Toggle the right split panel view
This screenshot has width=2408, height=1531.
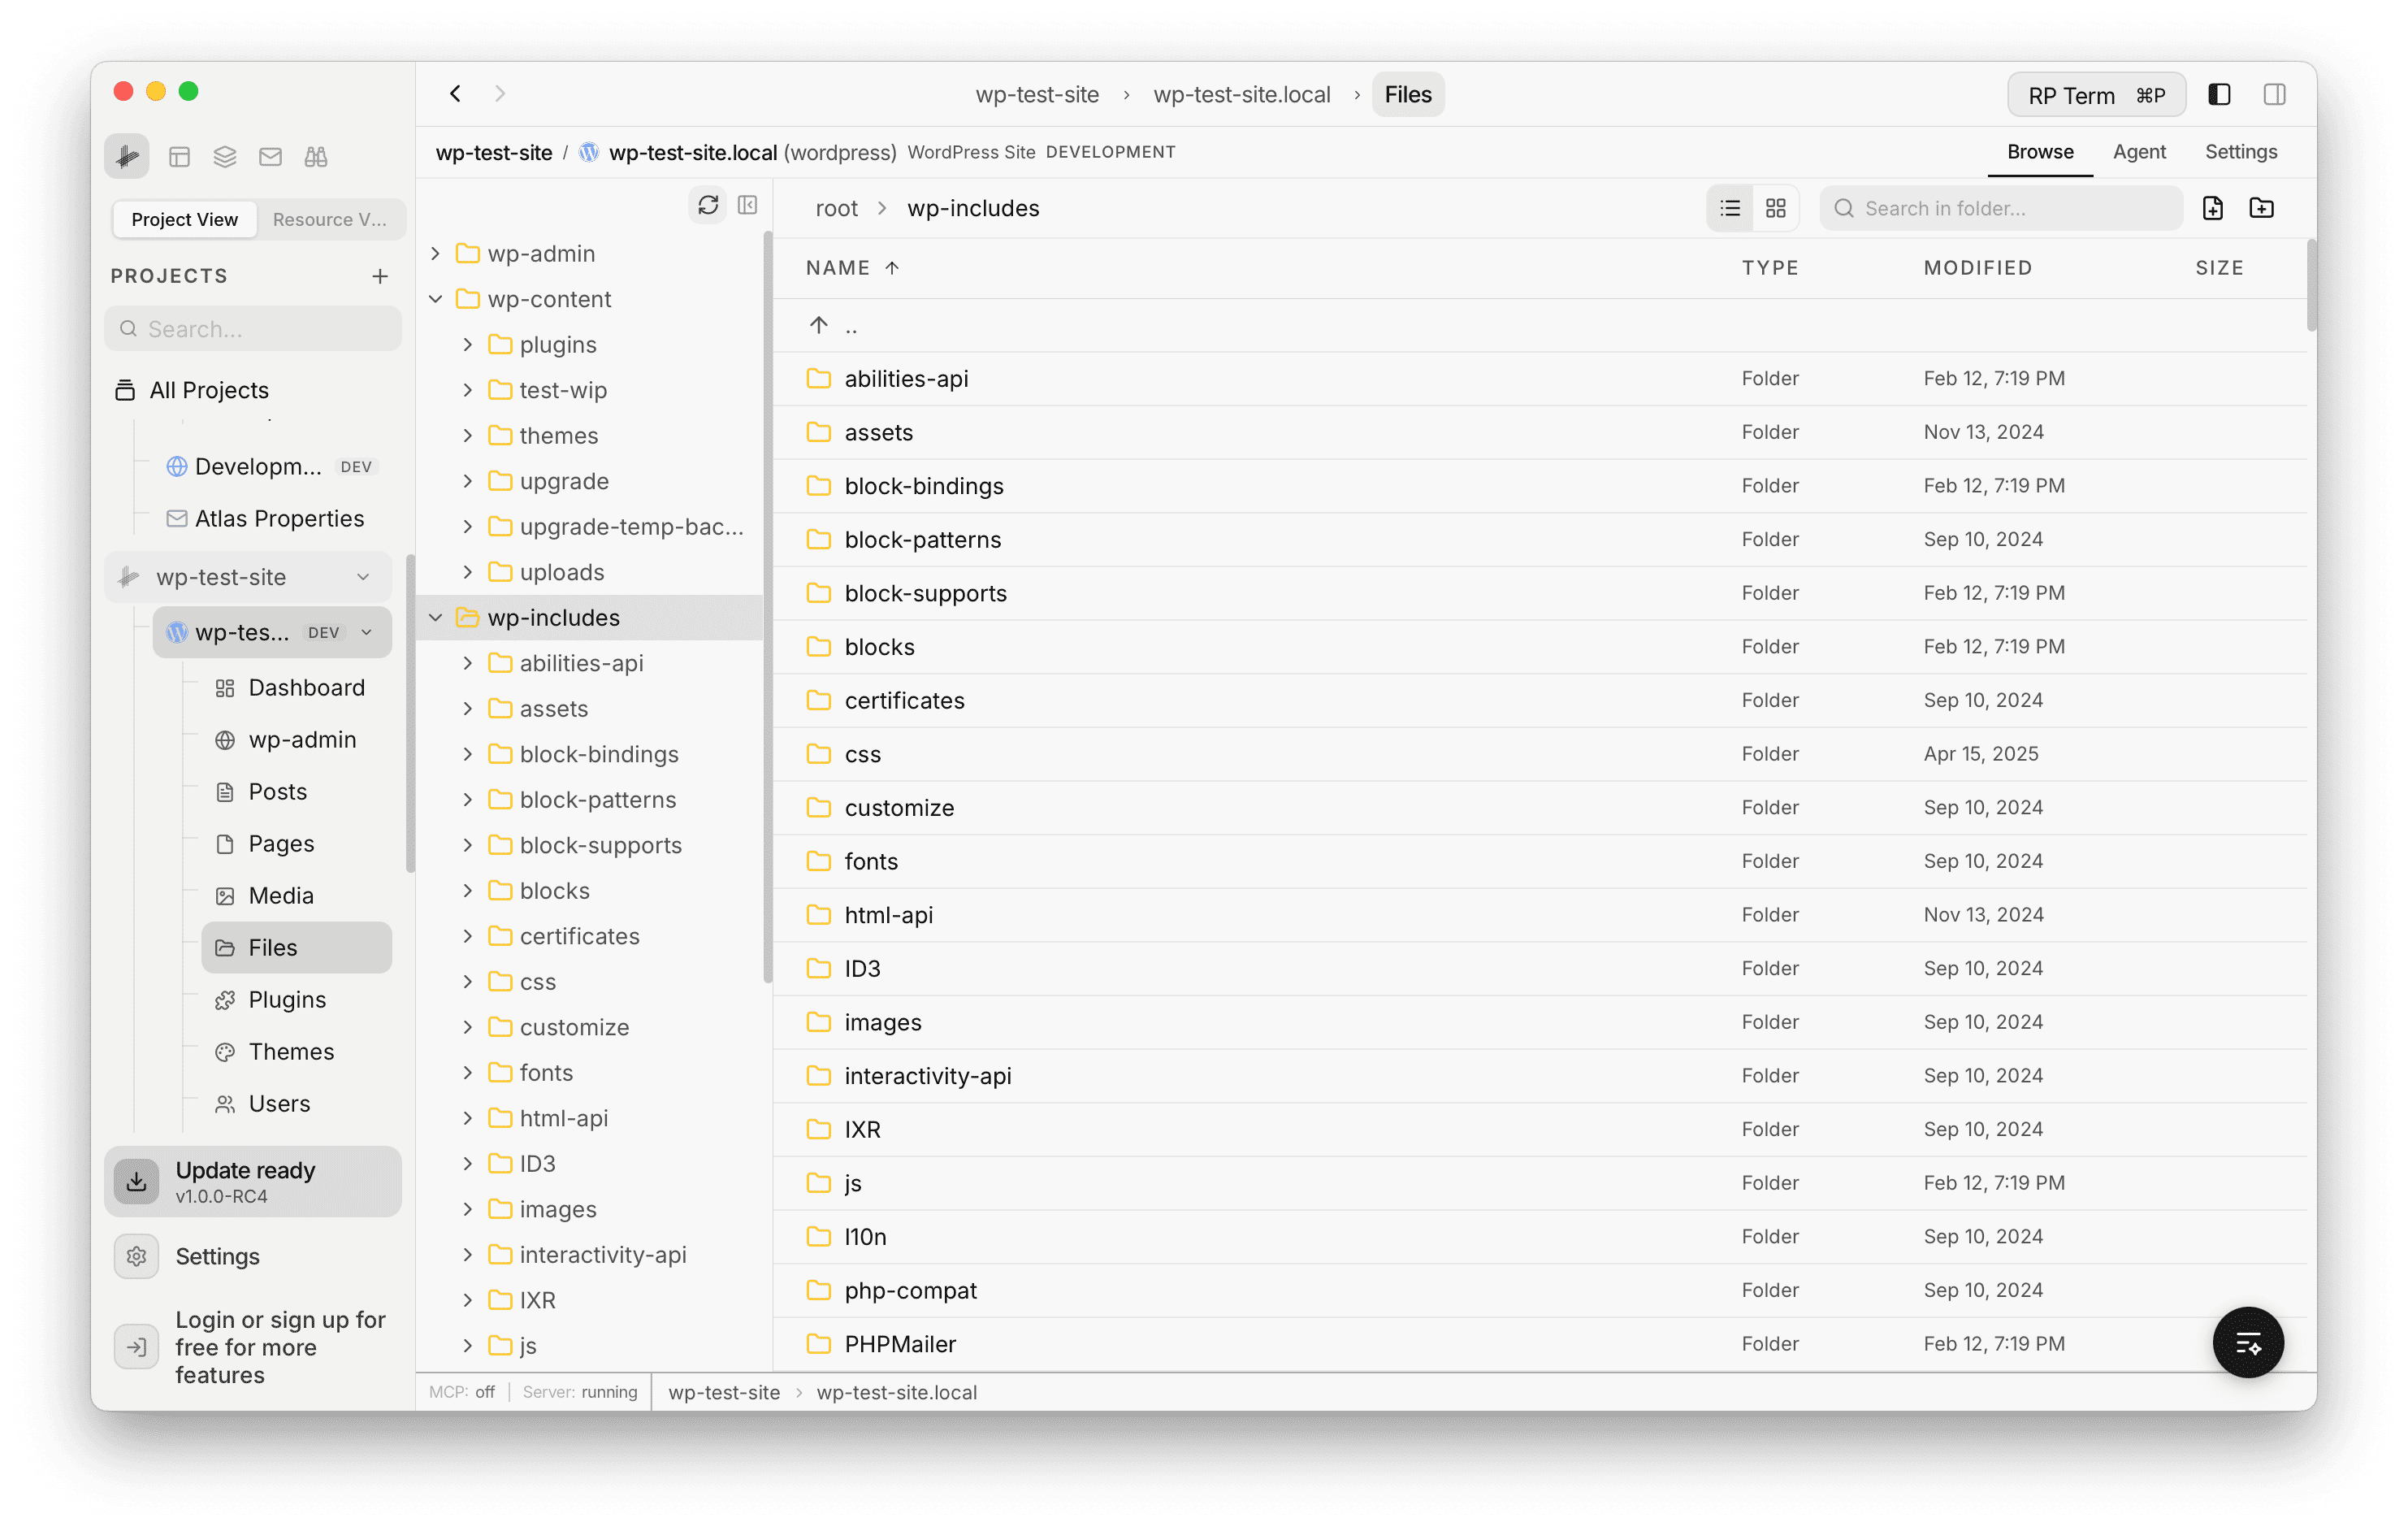point(2275,94)
